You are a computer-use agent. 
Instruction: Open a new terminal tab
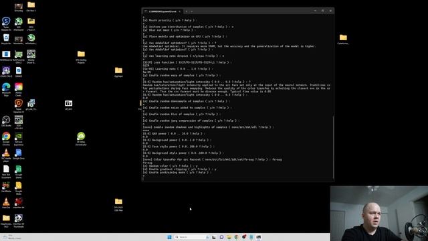tap(187, 11)
